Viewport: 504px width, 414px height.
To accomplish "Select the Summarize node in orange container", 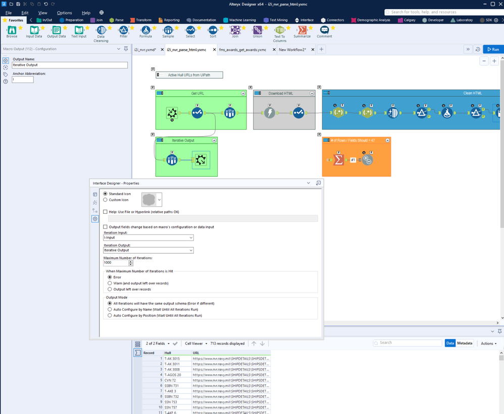I will tap(338, 159).
